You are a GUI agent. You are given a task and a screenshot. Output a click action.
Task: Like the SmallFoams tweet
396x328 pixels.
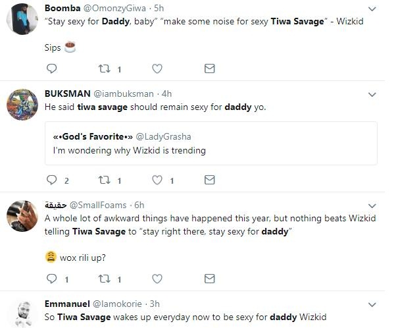tap(157, 279)
